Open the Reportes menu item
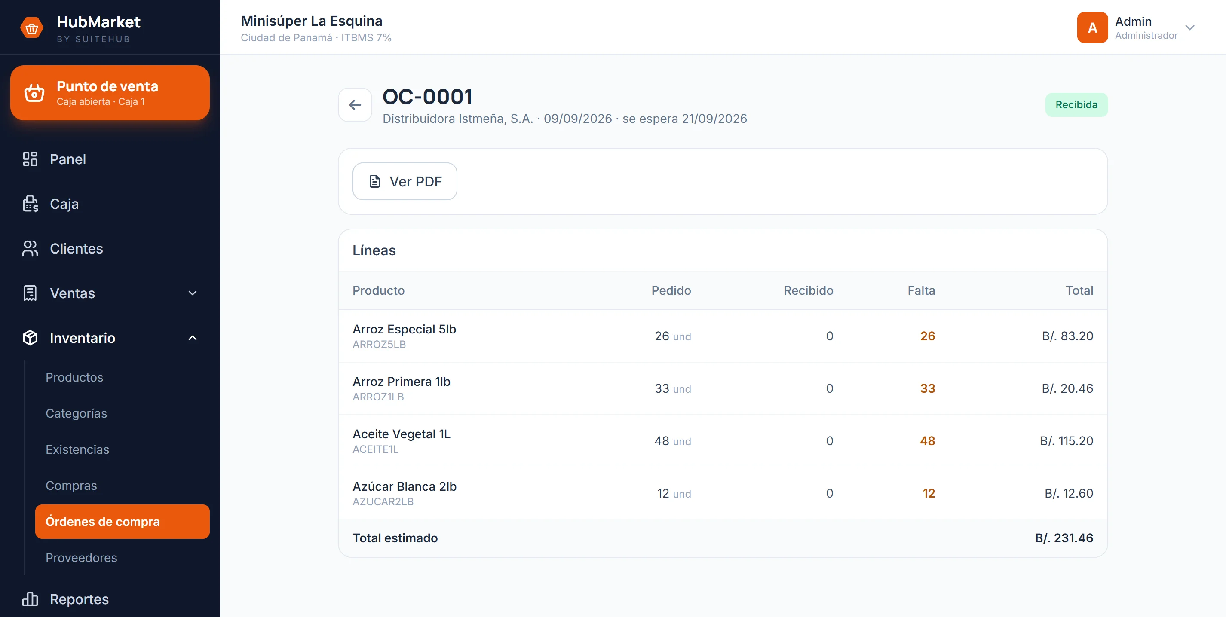This screenshot has height=617, width=1226. click(110, 599)
